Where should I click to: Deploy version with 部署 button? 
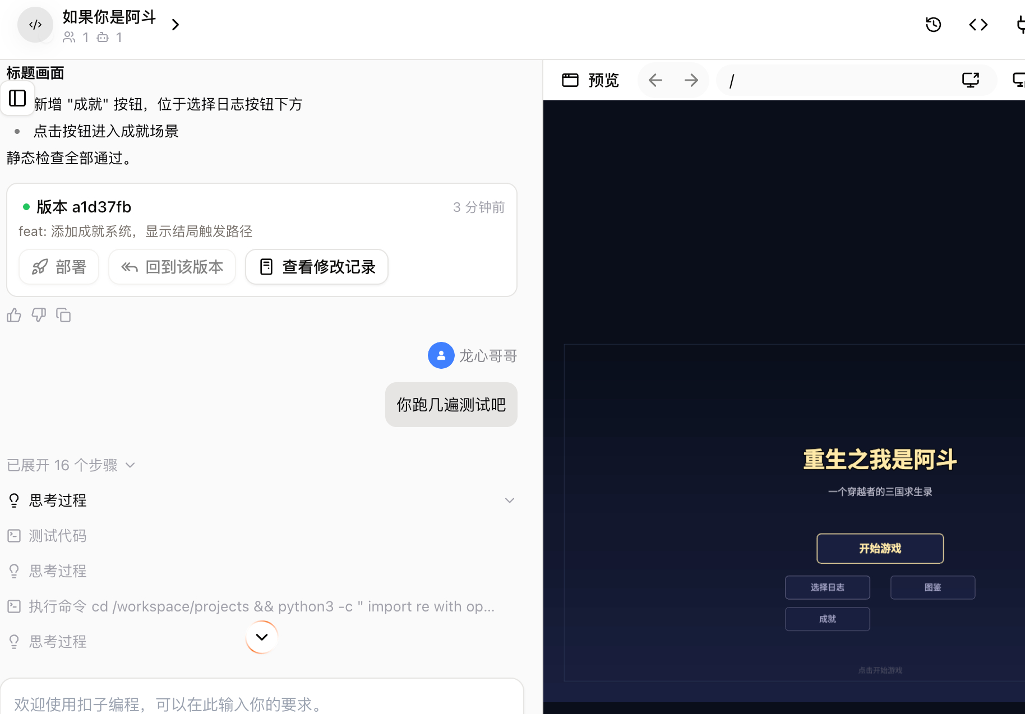(x=59, y=267)
